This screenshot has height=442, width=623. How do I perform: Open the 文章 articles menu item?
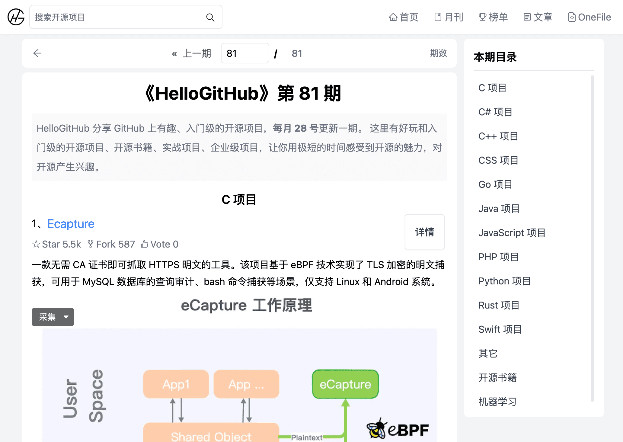point(538,17)
